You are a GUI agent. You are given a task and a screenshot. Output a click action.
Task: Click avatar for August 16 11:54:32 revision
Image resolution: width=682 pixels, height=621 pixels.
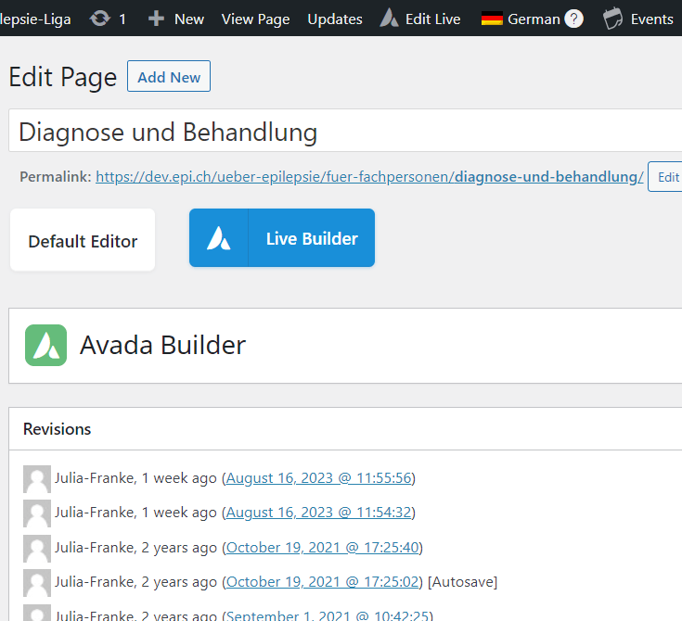37,513
